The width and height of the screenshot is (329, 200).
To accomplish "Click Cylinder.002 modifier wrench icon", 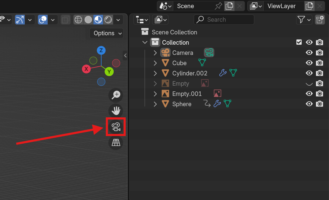I will click(x=223, y=73).
